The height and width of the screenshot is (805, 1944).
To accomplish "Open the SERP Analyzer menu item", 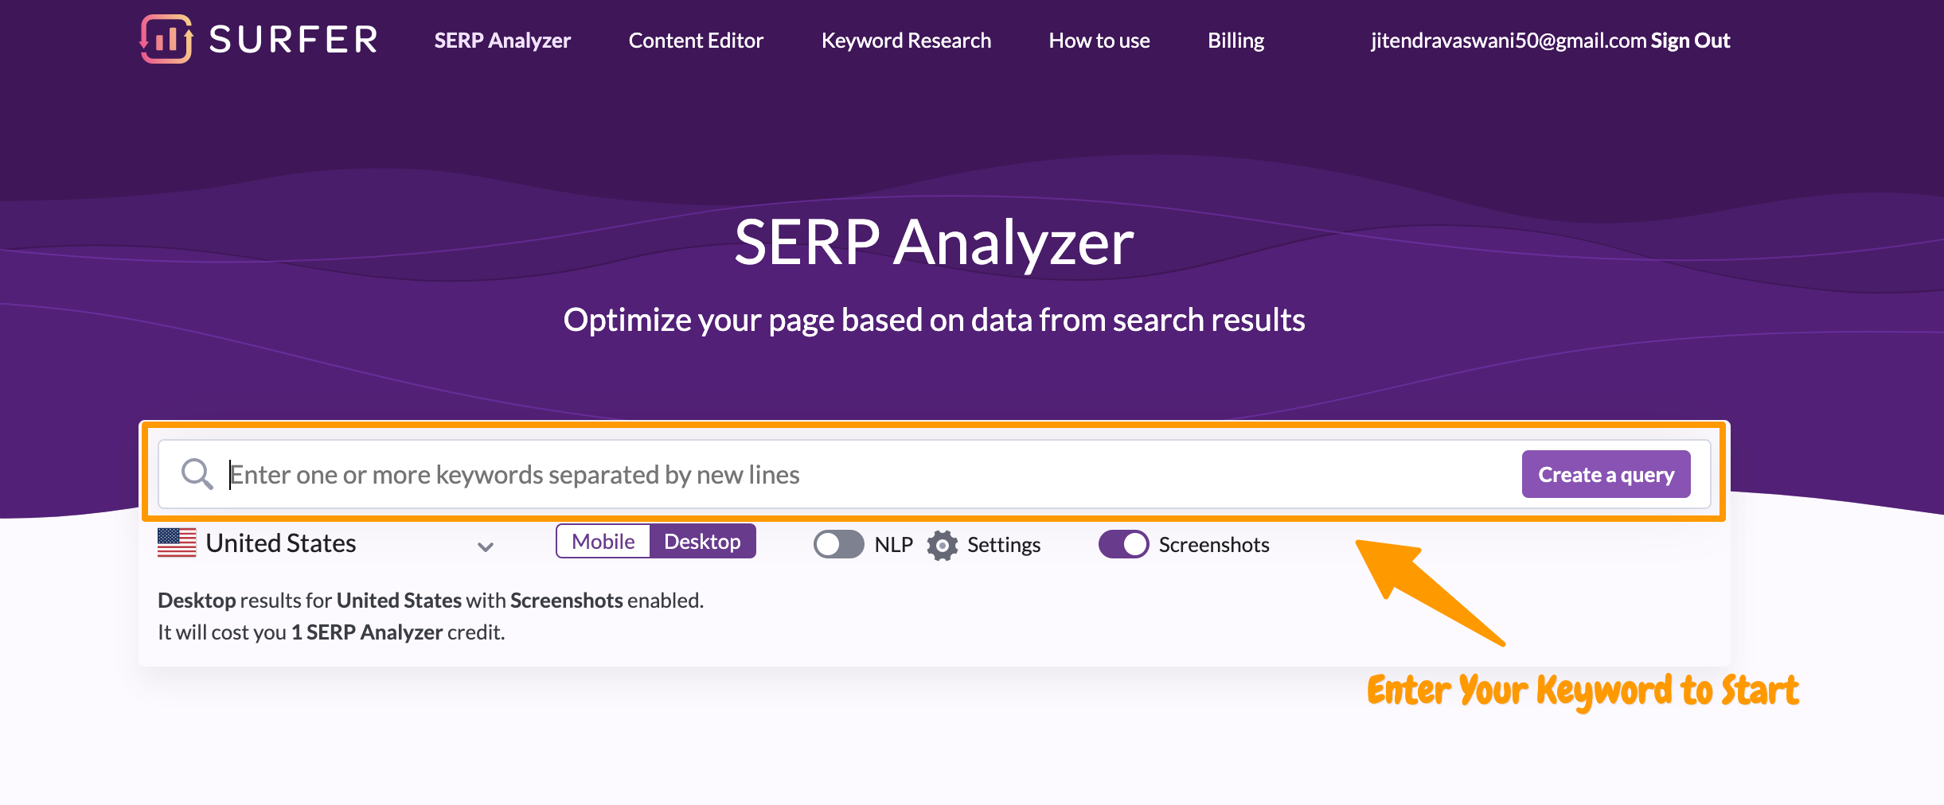I will [x=502, y=41].
